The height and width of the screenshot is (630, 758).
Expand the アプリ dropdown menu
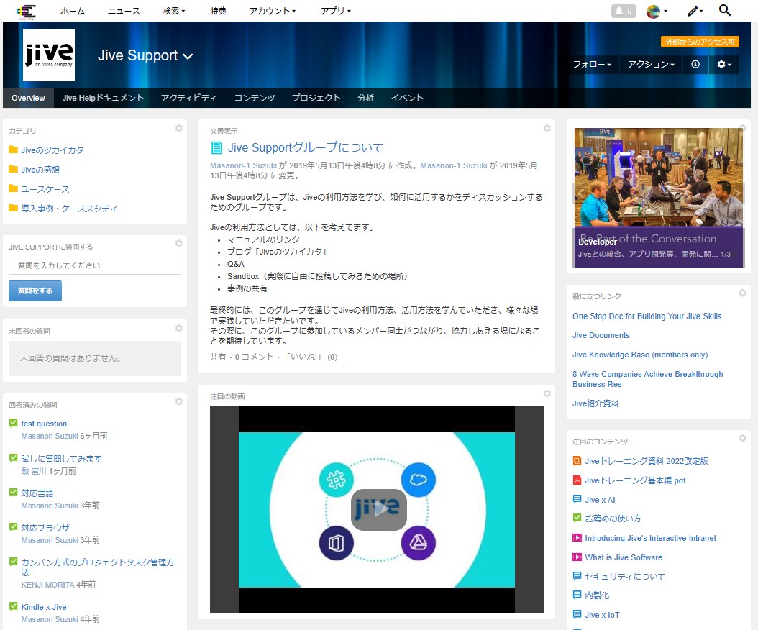[x=336, y=11]
